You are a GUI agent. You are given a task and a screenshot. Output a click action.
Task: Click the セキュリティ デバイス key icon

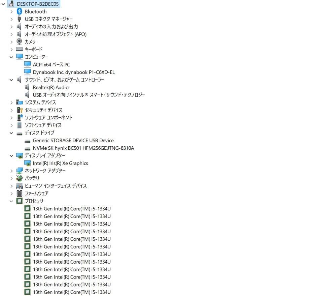[x=20, y=110]
